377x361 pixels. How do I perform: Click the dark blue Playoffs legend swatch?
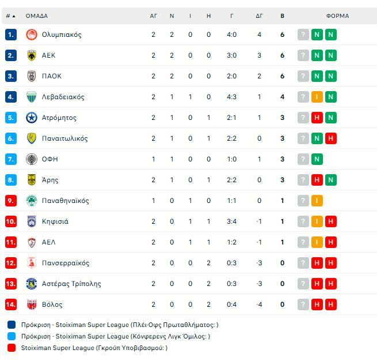12,325
